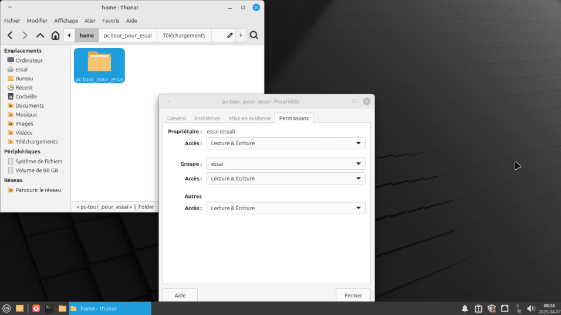The image size is (561, 315).
Task: Open network icon in system tray
Action: (x=518, y=309)
